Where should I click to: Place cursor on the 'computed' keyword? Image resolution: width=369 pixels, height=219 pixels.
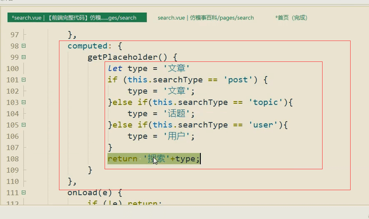coord(87,46)
